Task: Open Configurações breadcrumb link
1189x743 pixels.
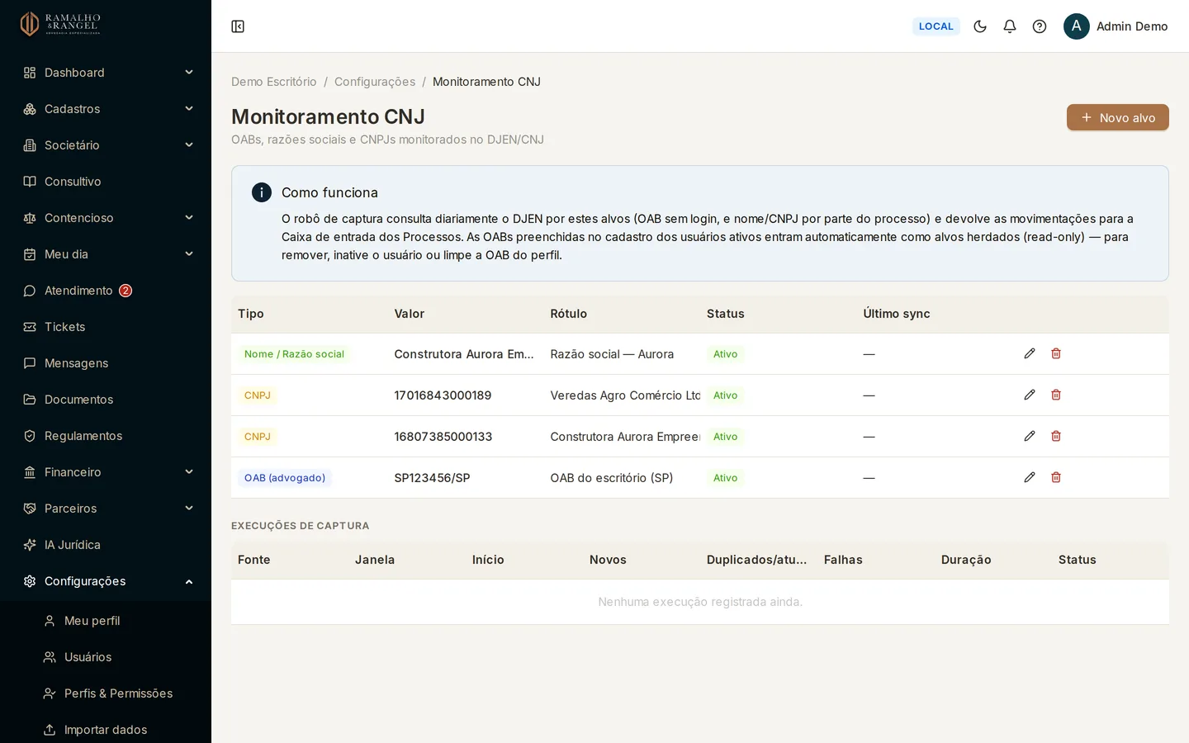Action: click(x=375, y=82)
